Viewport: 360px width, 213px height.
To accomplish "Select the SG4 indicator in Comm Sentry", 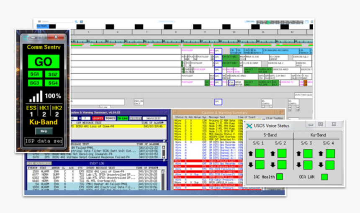I will (x=52, y=83).
